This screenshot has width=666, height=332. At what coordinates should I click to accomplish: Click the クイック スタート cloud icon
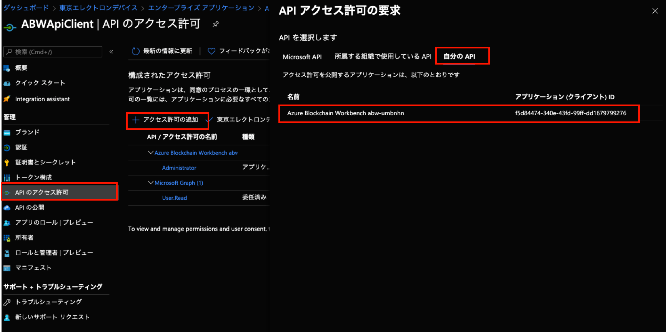click(x=7, y=83)
